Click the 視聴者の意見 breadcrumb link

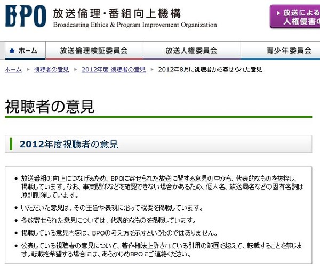tap(51, 70)
